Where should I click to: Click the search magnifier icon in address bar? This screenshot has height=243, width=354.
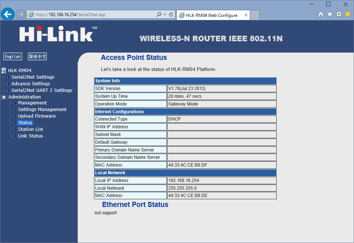click(x=159, y=15)
